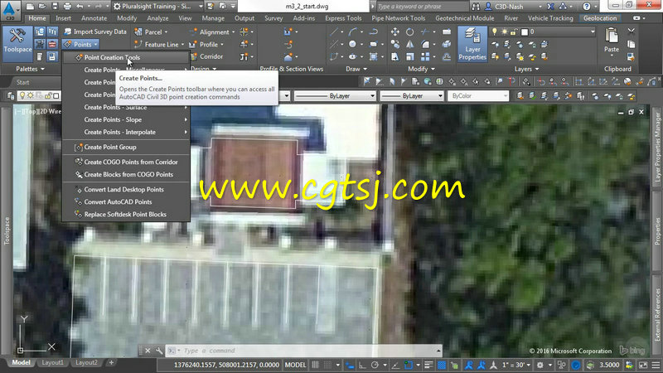Open the Layer Properties manager
The height and width of the screenshot is (373, 663).
pyautogui.click(x=472, y=44)
